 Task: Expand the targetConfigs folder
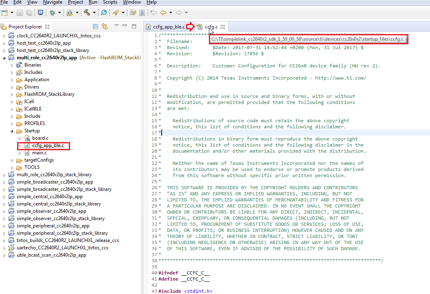pos(12,160)
